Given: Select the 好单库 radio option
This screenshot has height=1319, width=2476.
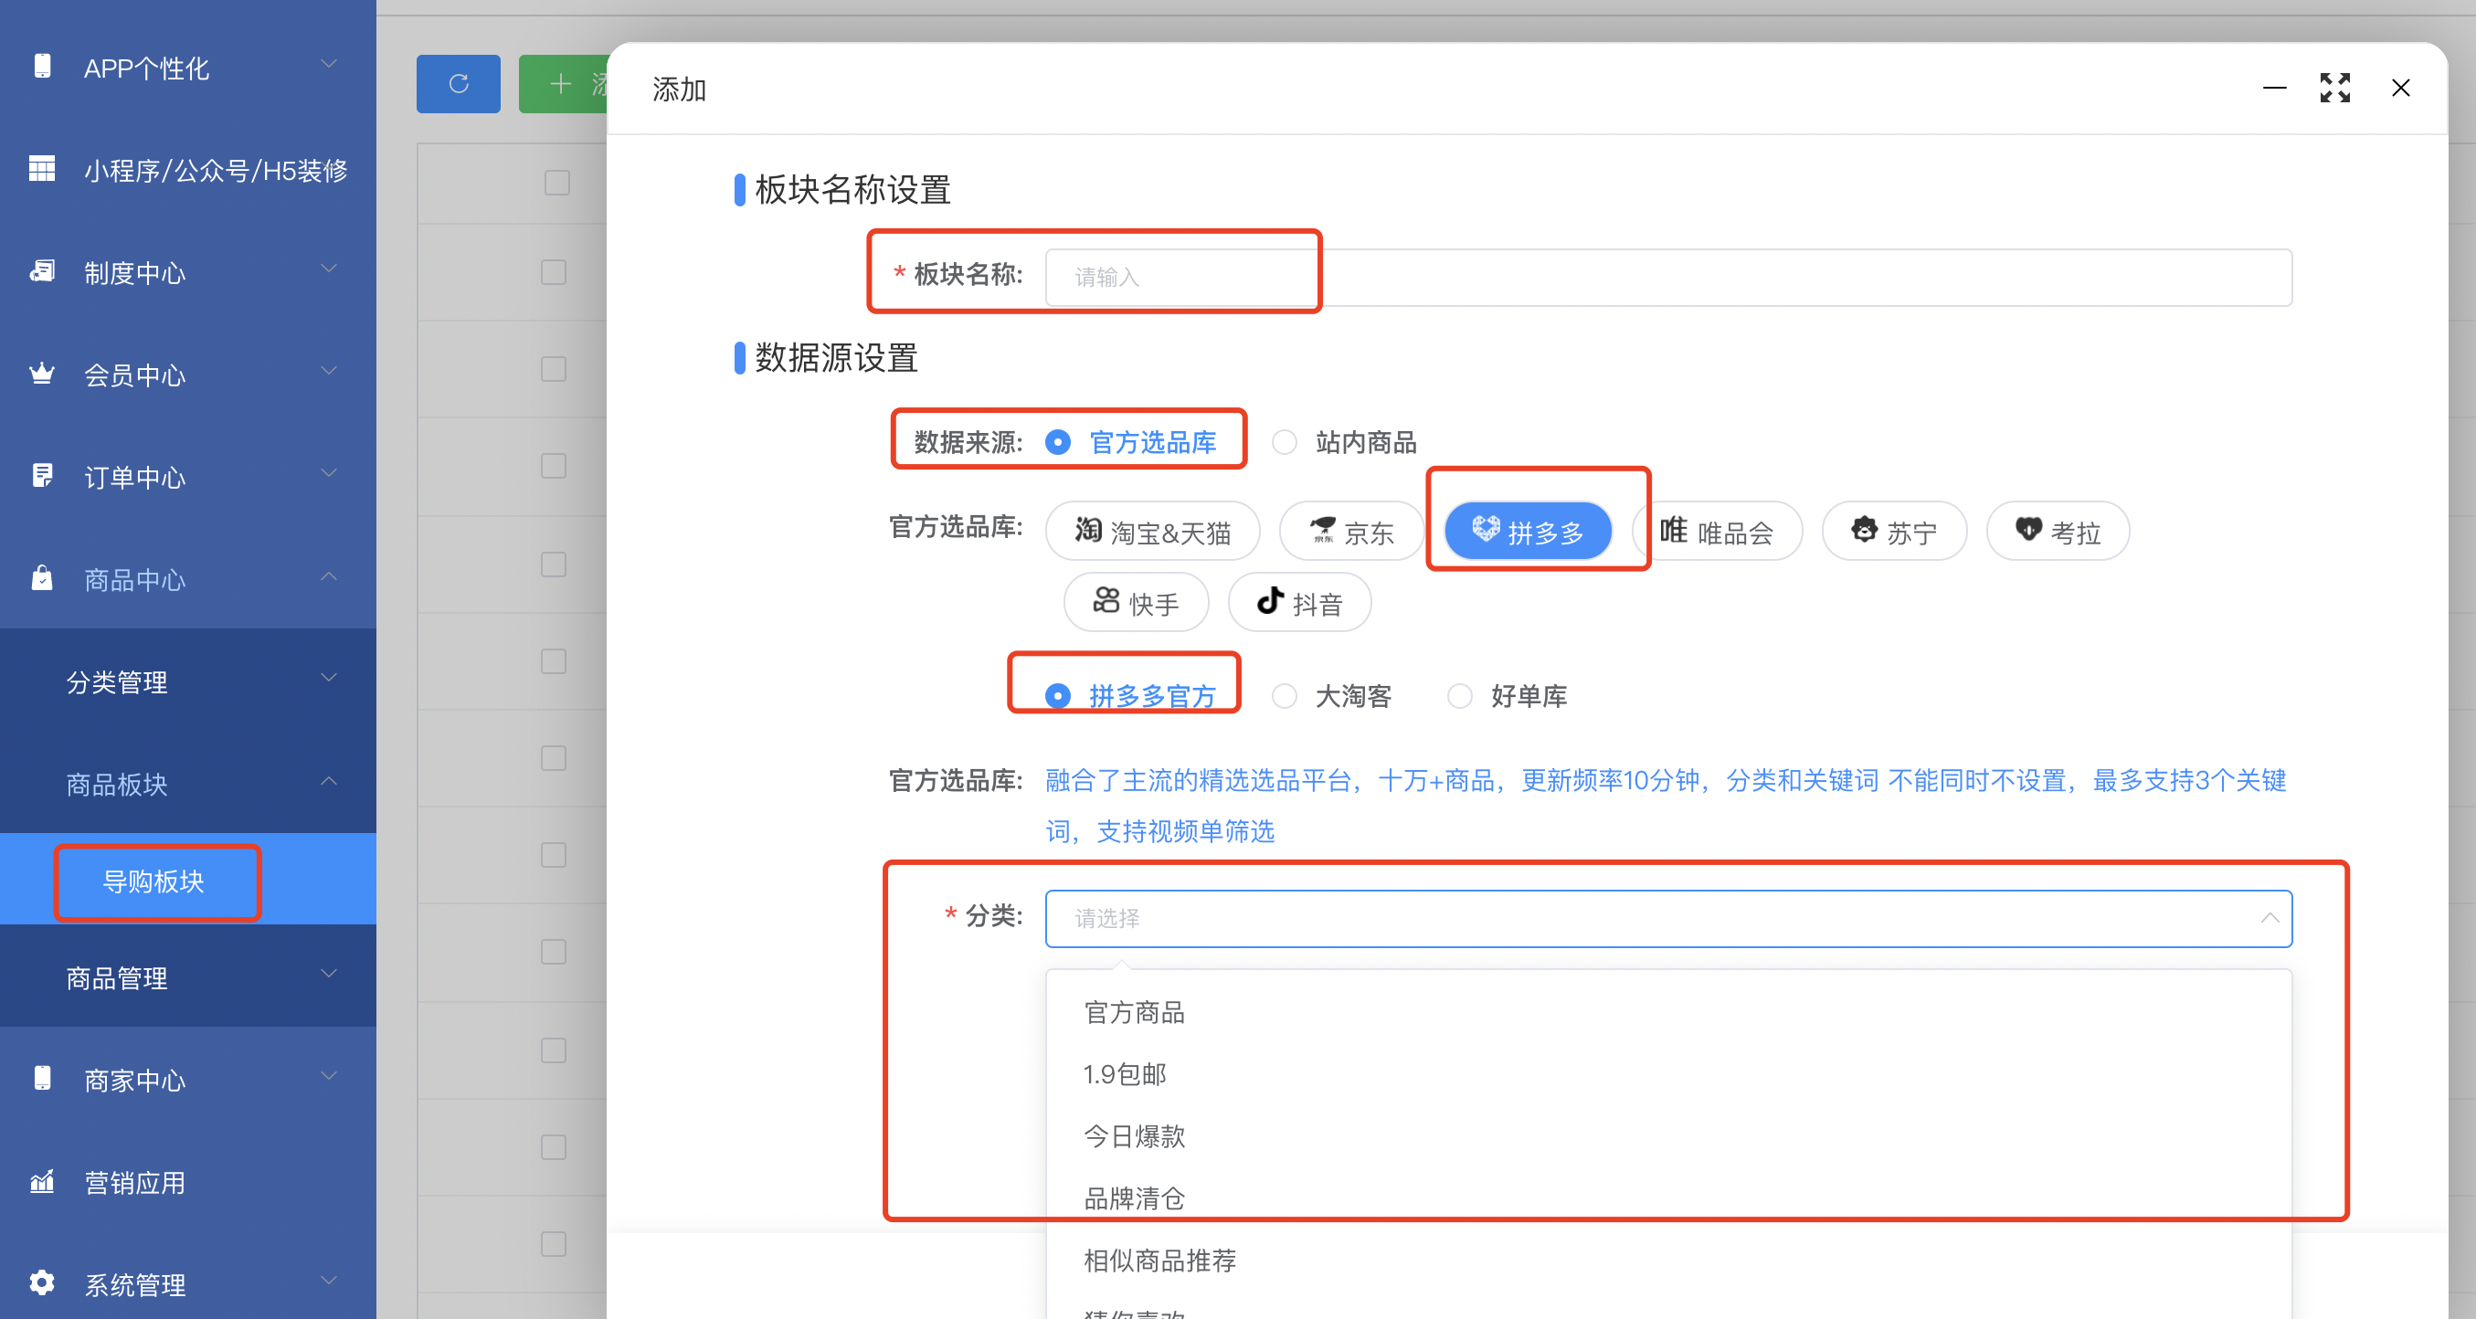Looking at the screenshot, I should coord(1459,695).
